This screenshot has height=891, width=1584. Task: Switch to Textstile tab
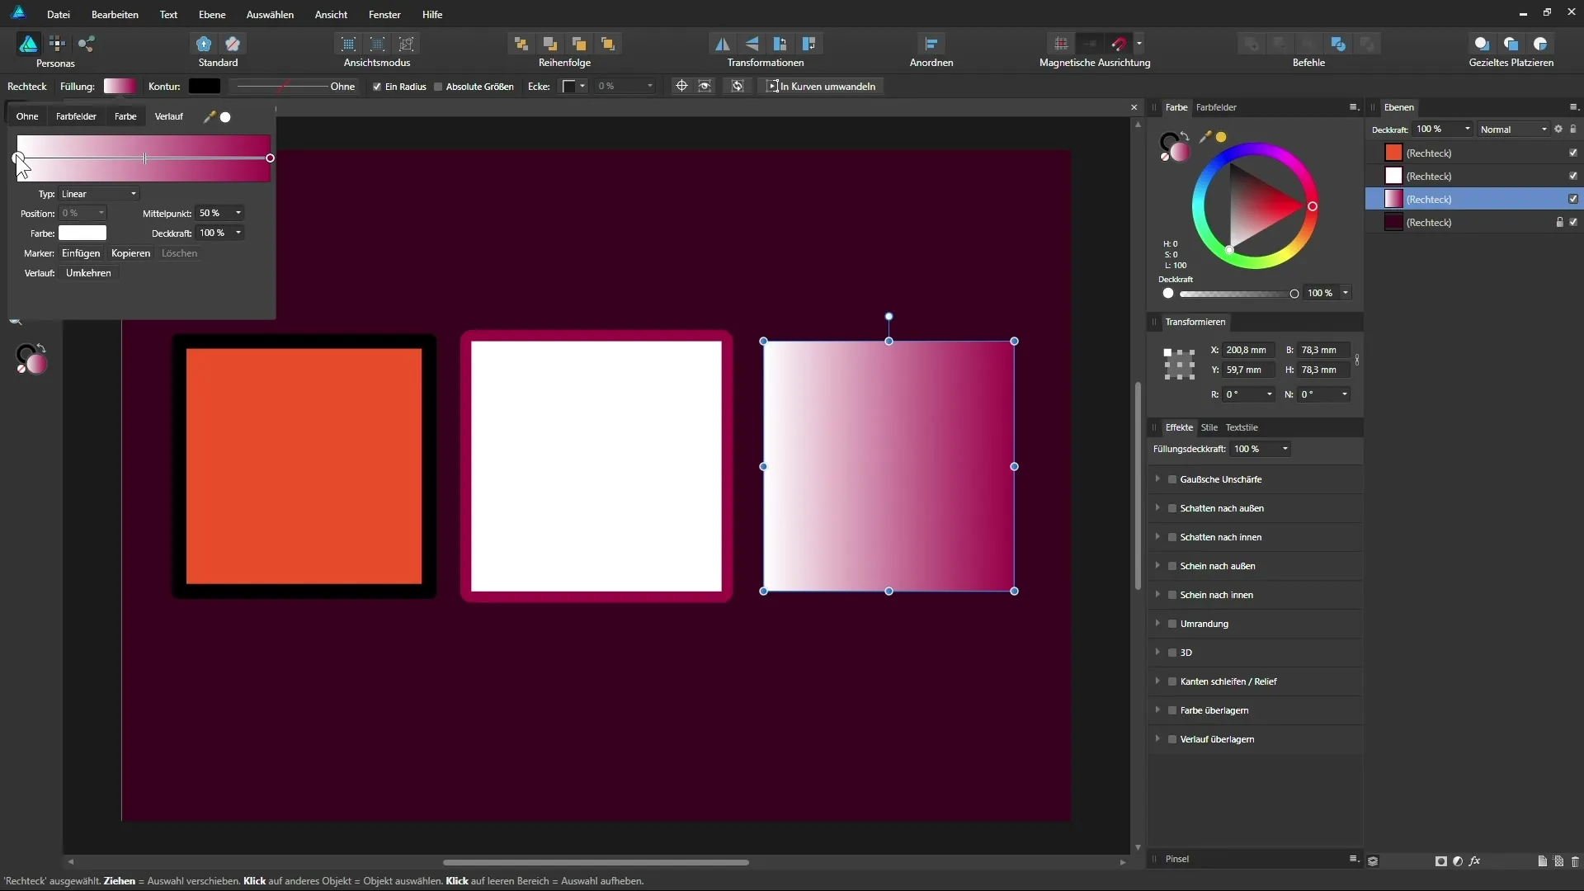(1242, 427)
